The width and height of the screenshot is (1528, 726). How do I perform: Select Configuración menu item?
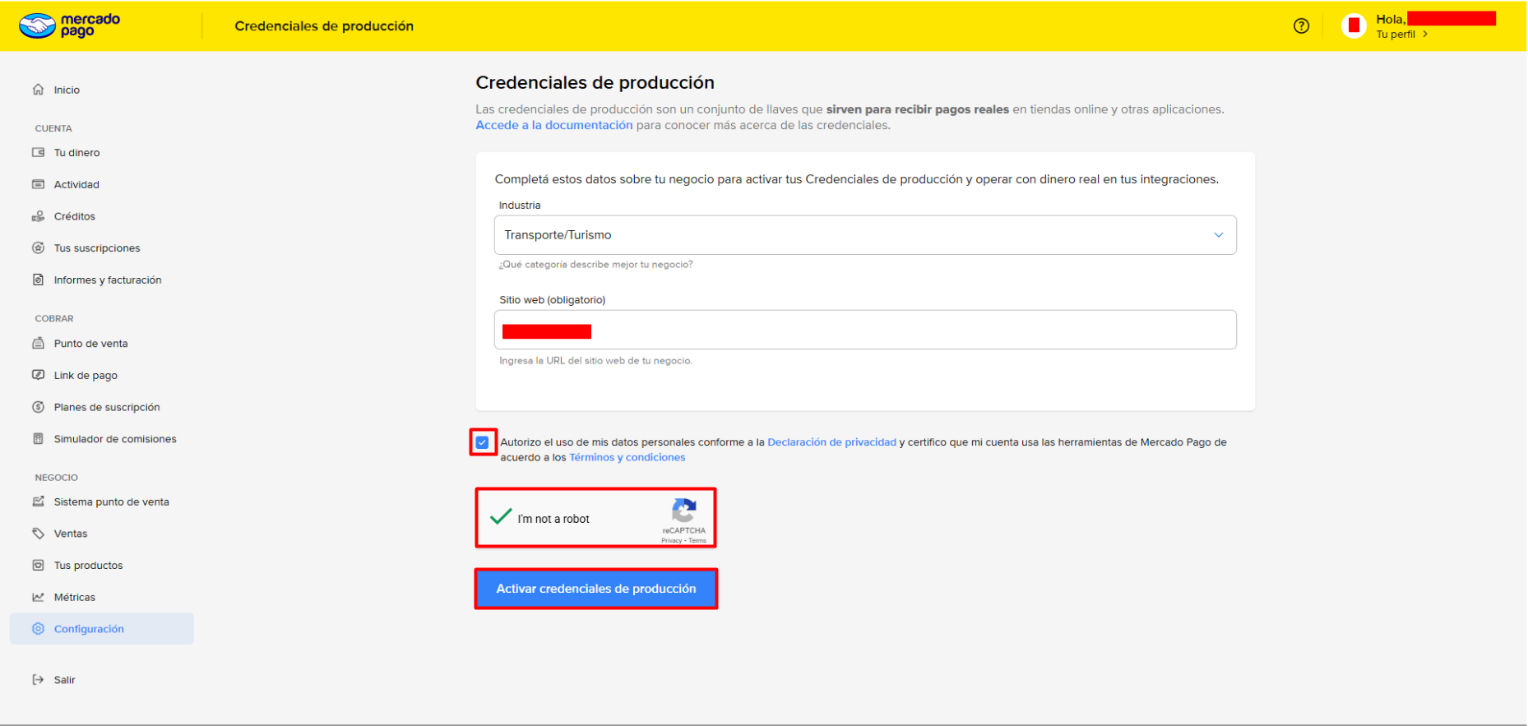[x=102, y=628]
